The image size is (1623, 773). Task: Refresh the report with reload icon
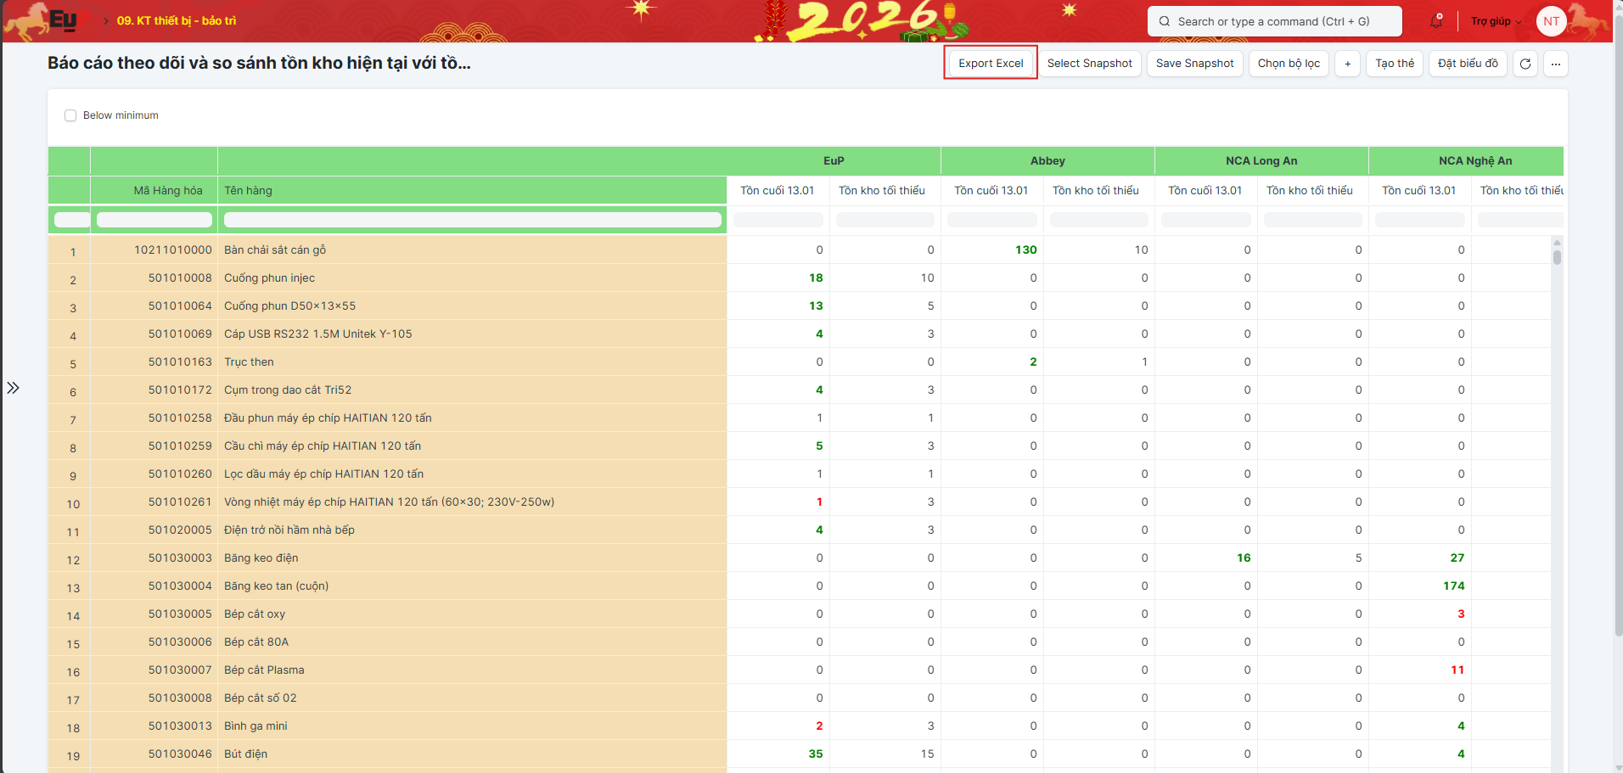[x=1525, y=64]
